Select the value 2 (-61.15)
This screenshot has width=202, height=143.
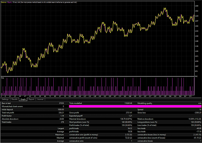coord(197,135)
